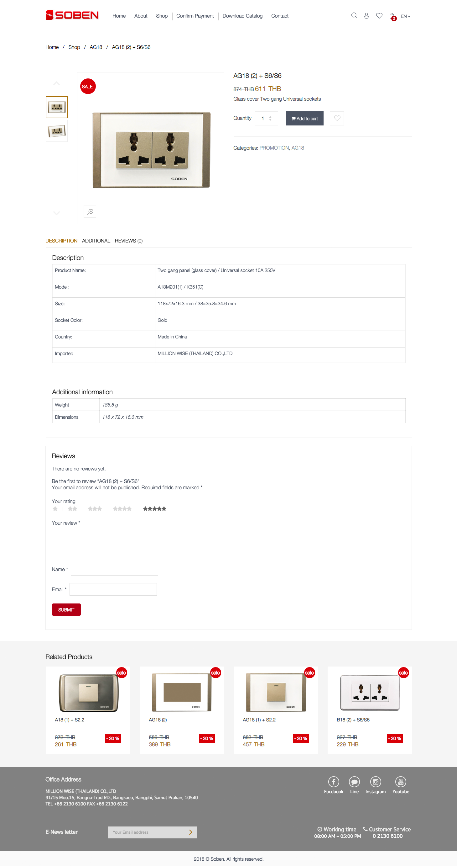The width and height of the screenshot is (457, 866).
Task: Click the gallery down arrow
Action: pyautogui.click(x=56, y=213)
